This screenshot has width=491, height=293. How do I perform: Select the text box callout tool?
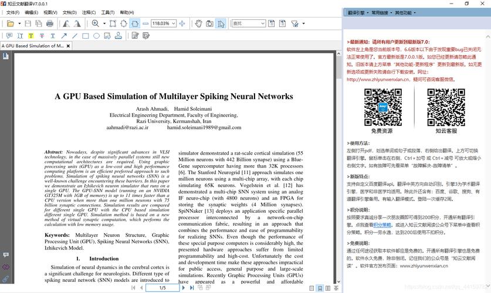click(107, 36)
